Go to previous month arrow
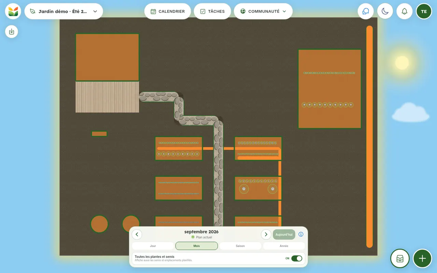Screen dimensions: 437x273 point(137,234)
